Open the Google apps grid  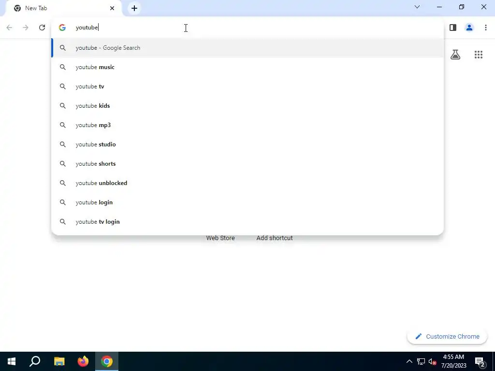point(478,55)
